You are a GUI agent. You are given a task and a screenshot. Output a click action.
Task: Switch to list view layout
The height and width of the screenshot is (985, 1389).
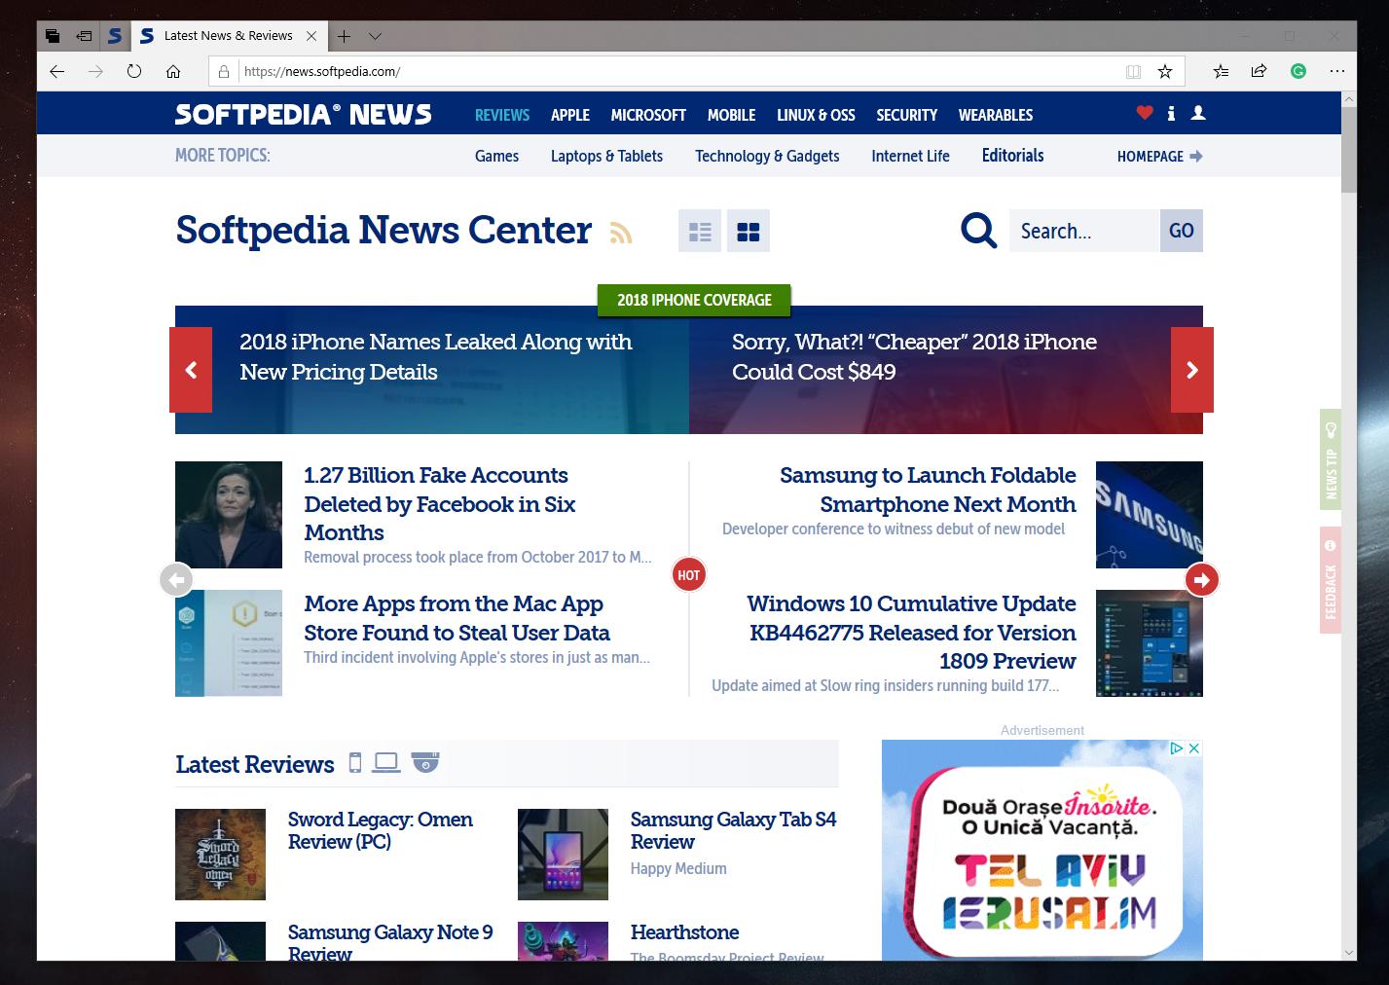click(700, 231)
